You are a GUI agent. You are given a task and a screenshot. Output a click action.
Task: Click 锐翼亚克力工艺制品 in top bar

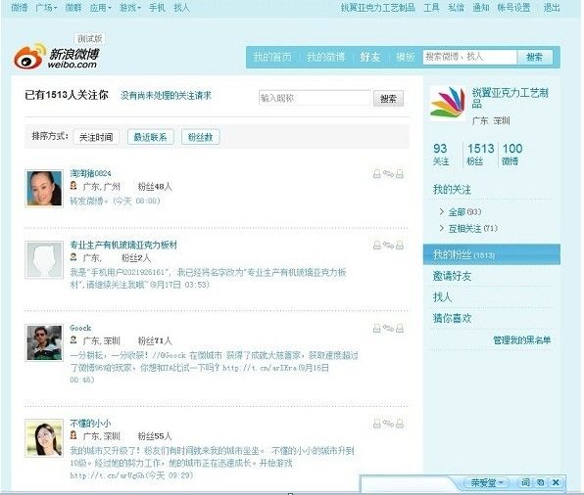[378, 8]
